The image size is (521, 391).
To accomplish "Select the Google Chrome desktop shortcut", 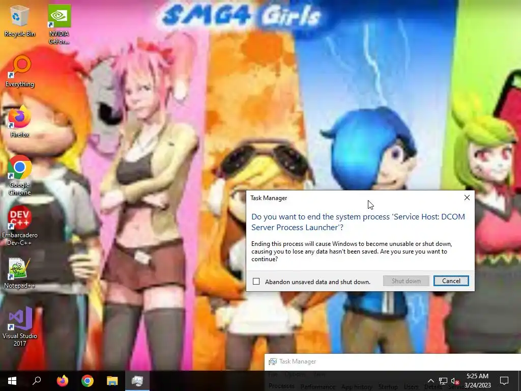I will coord(20,176).
